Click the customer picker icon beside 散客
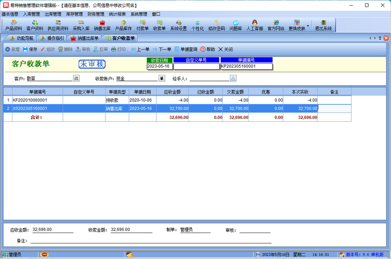Image resolution: width=391 pixels, height=259 pixels. 76,78
